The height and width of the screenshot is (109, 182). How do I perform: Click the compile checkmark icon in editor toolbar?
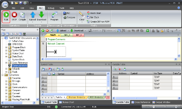click(51, 31)
